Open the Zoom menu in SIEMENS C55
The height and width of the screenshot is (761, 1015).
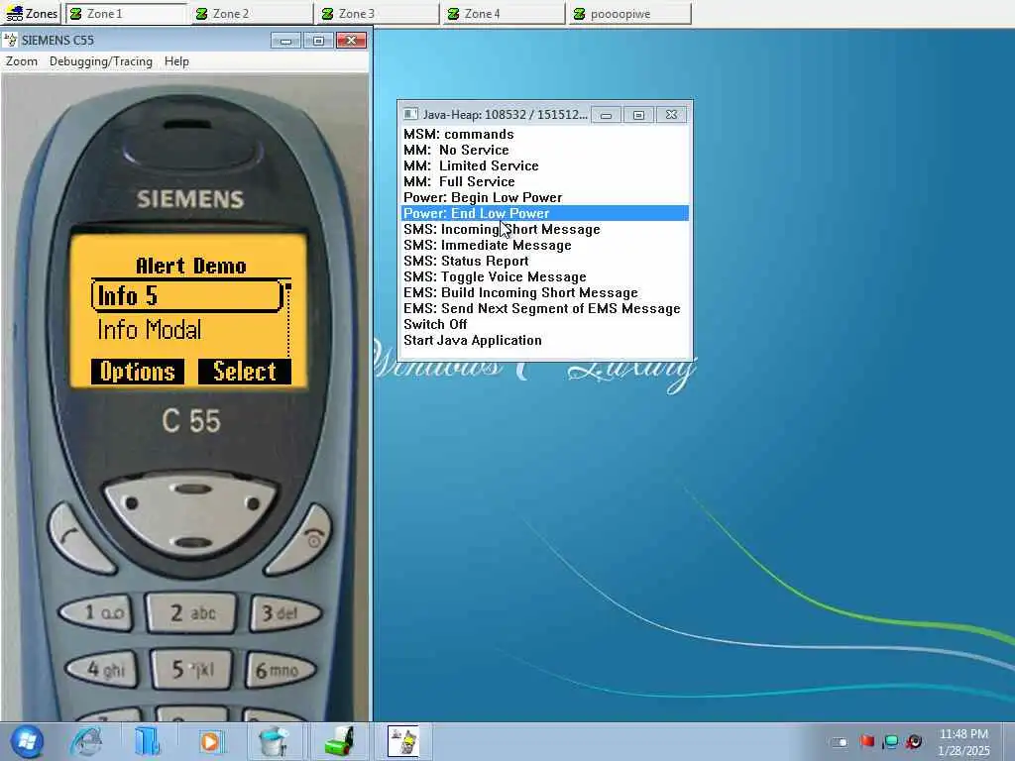point(22,61)
